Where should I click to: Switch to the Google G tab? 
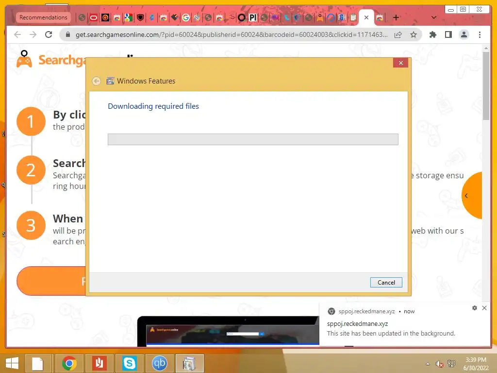click(x=186, y=17)
